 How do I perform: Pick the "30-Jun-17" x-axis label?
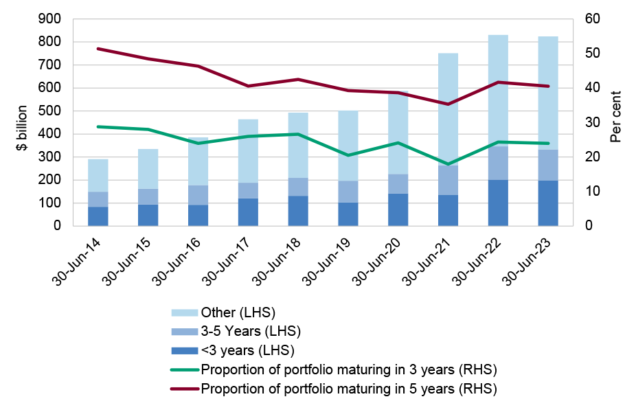(x=227, y=262)
